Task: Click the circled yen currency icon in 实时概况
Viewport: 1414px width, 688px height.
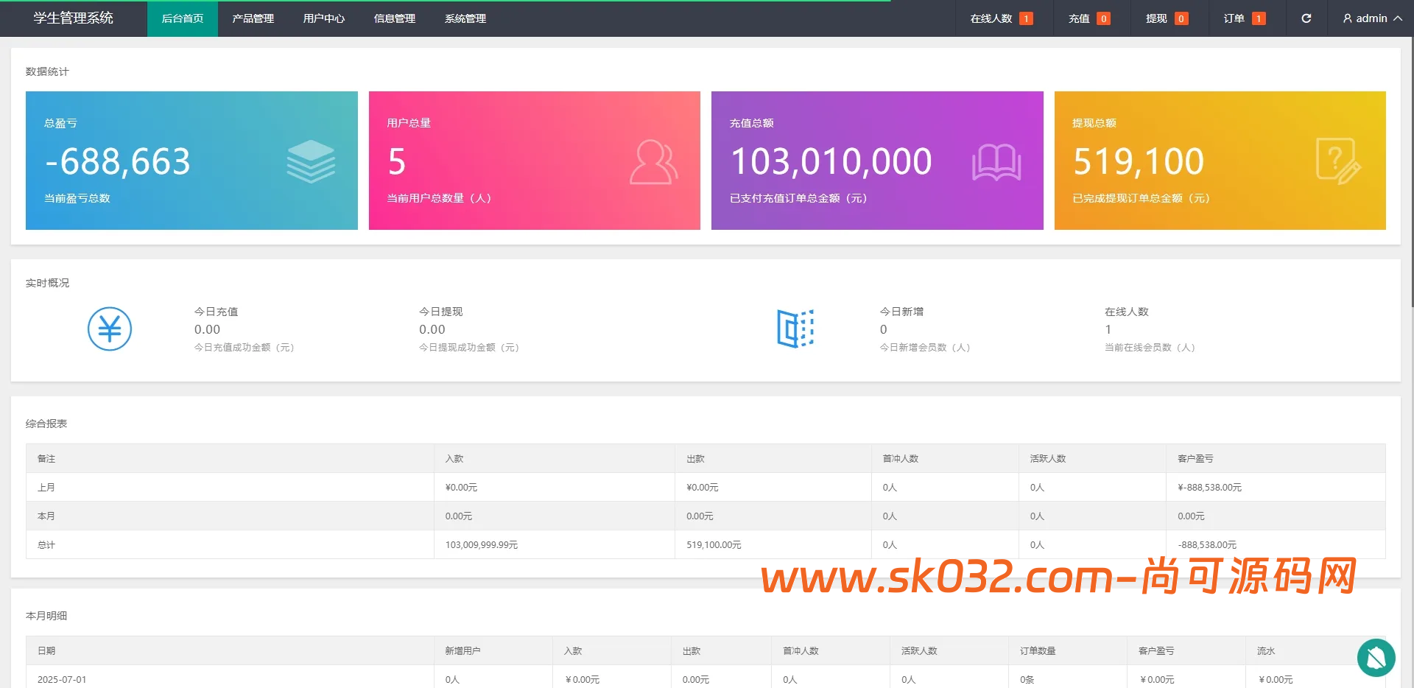Action: click(109, 329)
